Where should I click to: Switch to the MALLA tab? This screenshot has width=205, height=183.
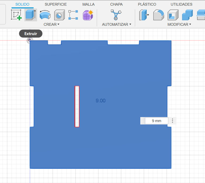pos(88,4)
